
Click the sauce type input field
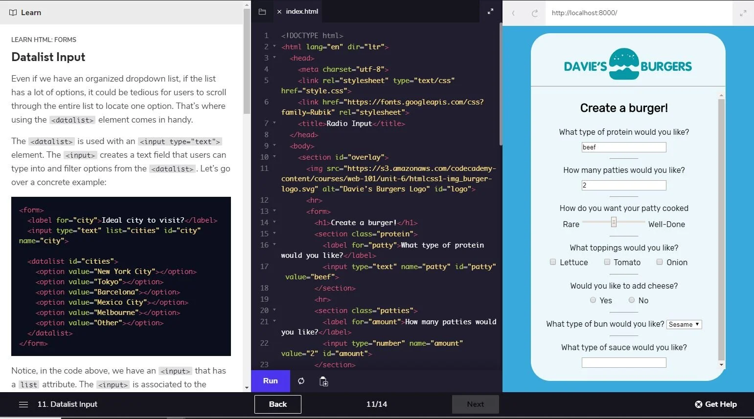pos(623,362)
